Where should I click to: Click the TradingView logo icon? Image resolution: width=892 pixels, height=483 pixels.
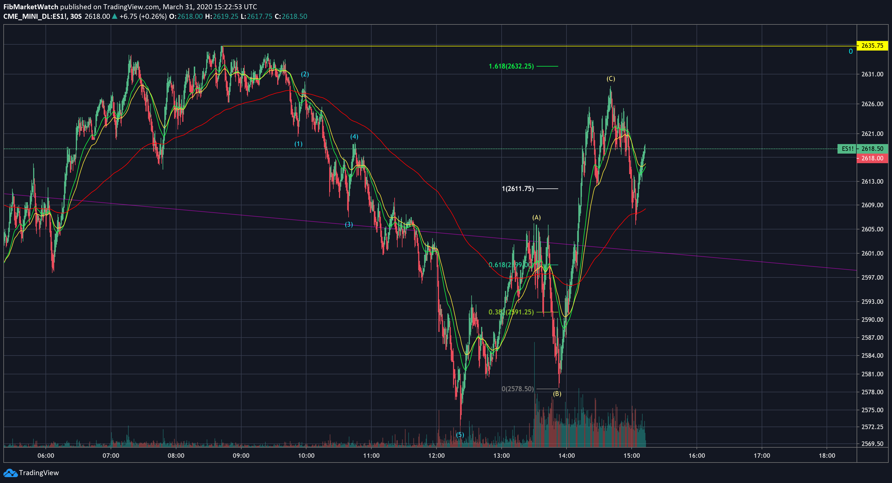[10, 473]
